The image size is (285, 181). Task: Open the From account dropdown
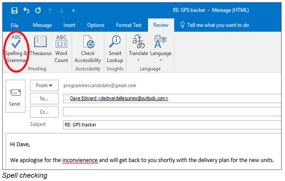tap(44, 86)
